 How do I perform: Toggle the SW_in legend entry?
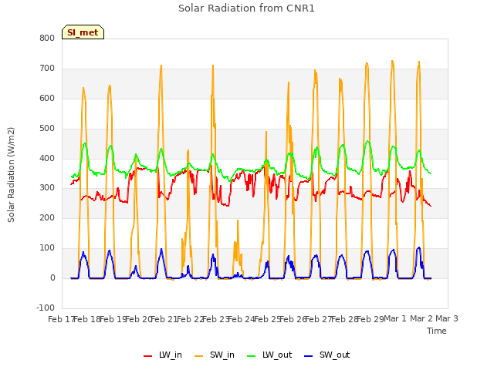215,355
